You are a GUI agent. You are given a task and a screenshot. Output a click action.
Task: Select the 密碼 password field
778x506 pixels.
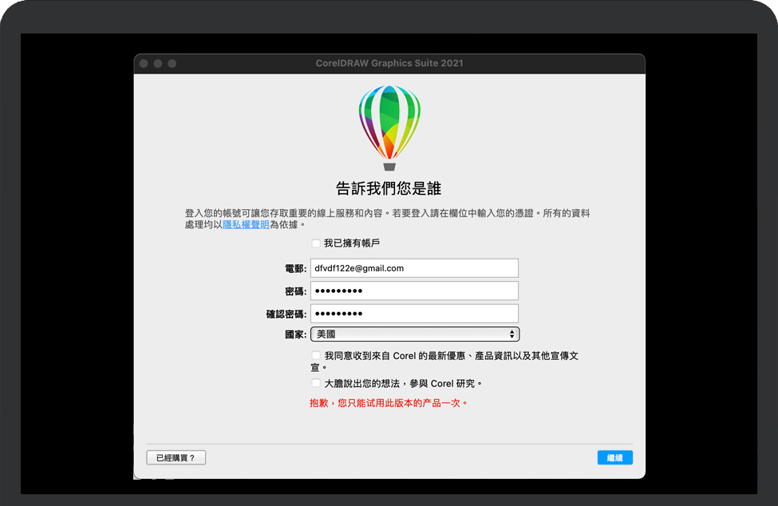point(414,290)
